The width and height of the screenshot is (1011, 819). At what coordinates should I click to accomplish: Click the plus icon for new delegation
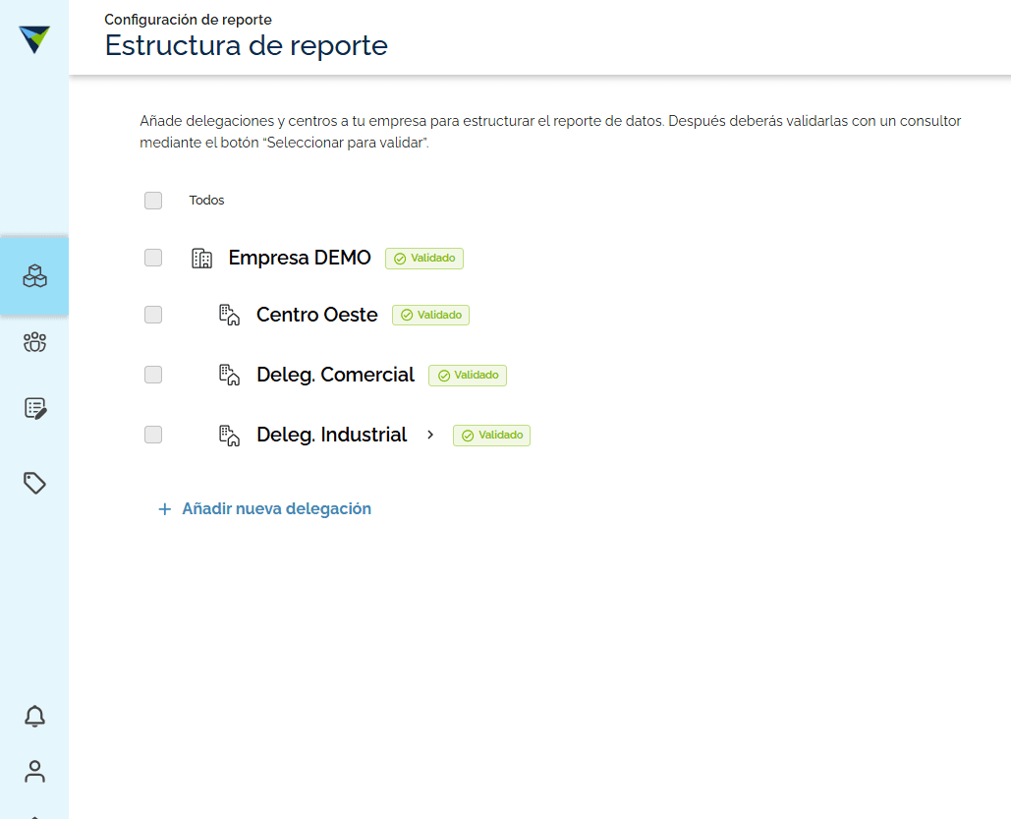164,509
